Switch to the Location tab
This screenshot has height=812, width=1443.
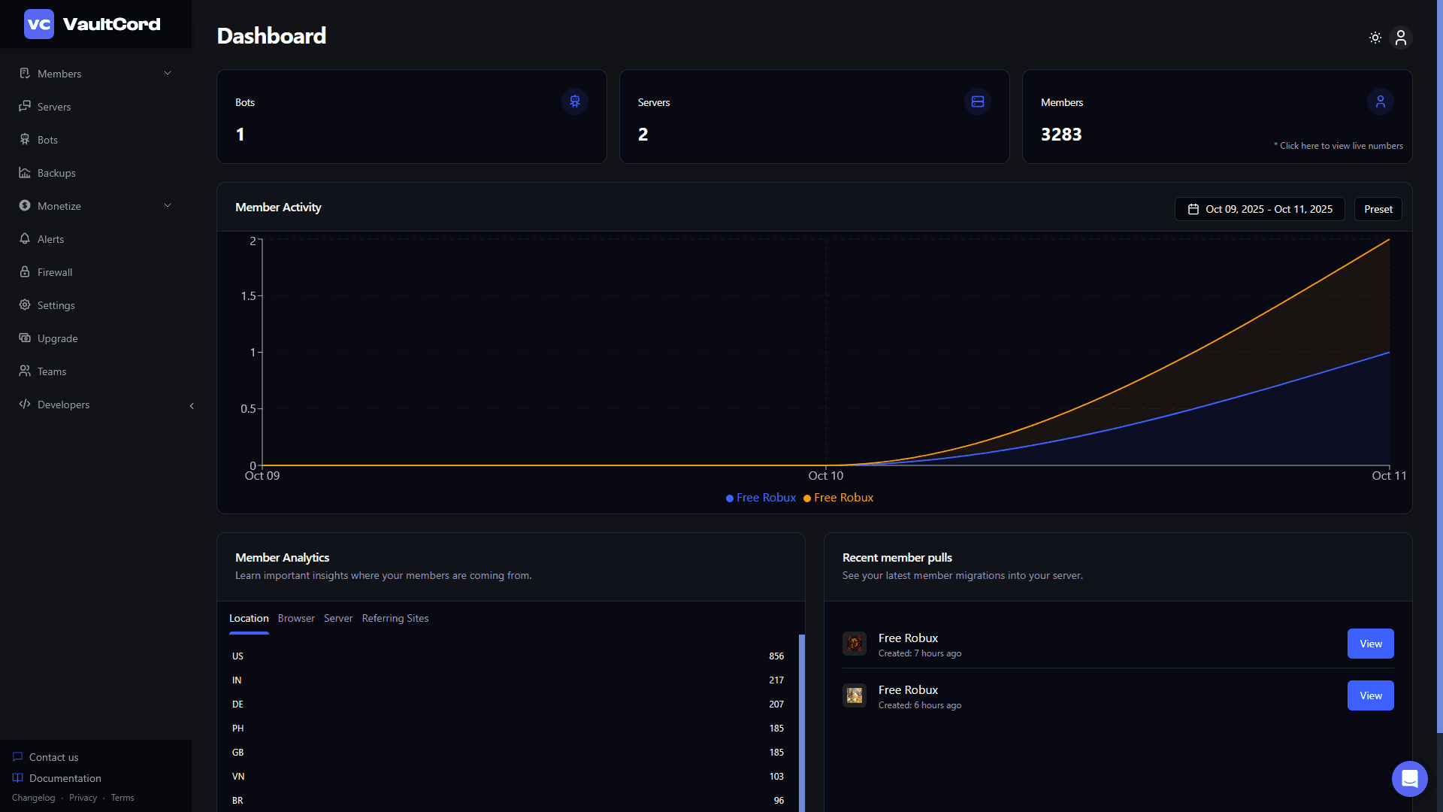tap(249, 618)
